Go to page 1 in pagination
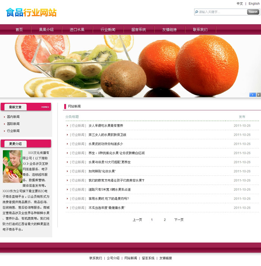 [152, 220]
